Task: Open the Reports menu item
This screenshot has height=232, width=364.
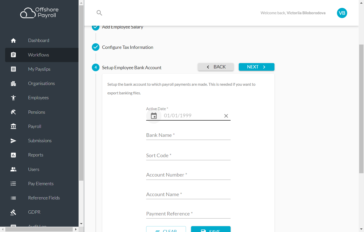Action: [42, 155]
